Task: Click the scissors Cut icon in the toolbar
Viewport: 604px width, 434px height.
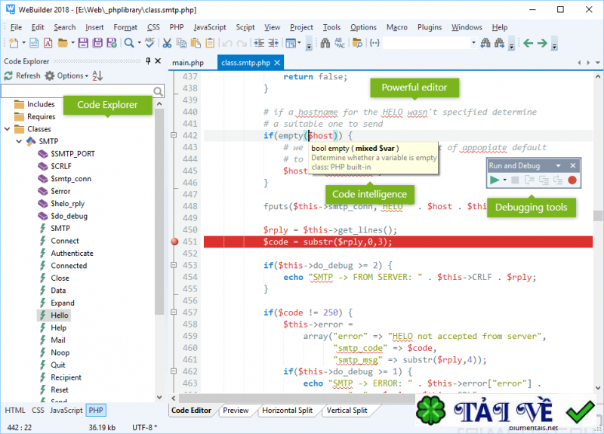Action: click(x=168, y=43)
